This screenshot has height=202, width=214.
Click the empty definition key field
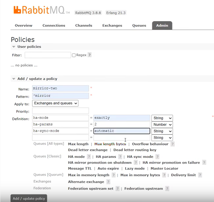click(60, 137)
